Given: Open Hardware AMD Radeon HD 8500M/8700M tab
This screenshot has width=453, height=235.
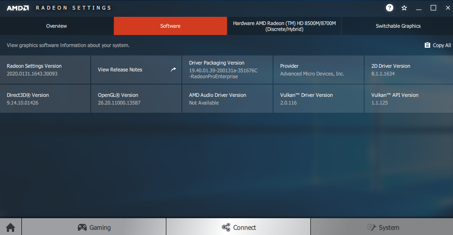Looking at the screenshot, I should 284,26.
